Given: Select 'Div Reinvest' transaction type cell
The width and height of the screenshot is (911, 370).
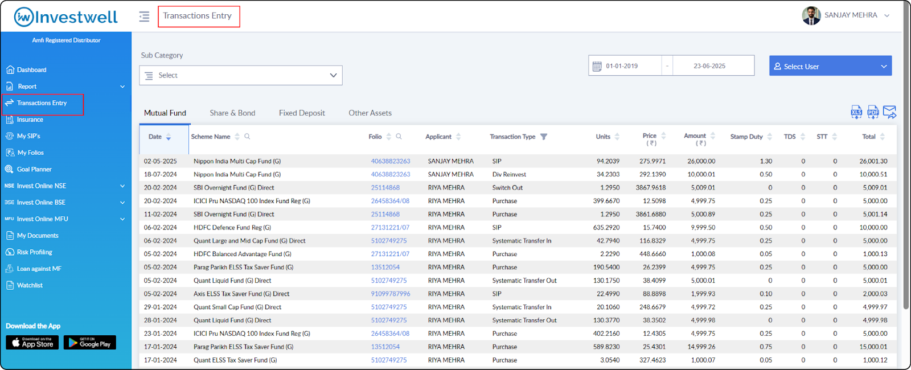Looking at the screenshot, I should [x=509, y=175].
